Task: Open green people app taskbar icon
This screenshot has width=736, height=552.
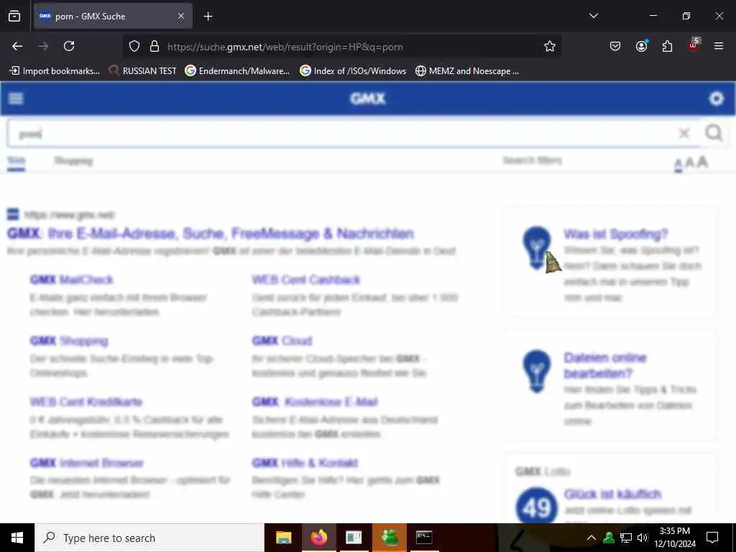Action: click(389, 538)
